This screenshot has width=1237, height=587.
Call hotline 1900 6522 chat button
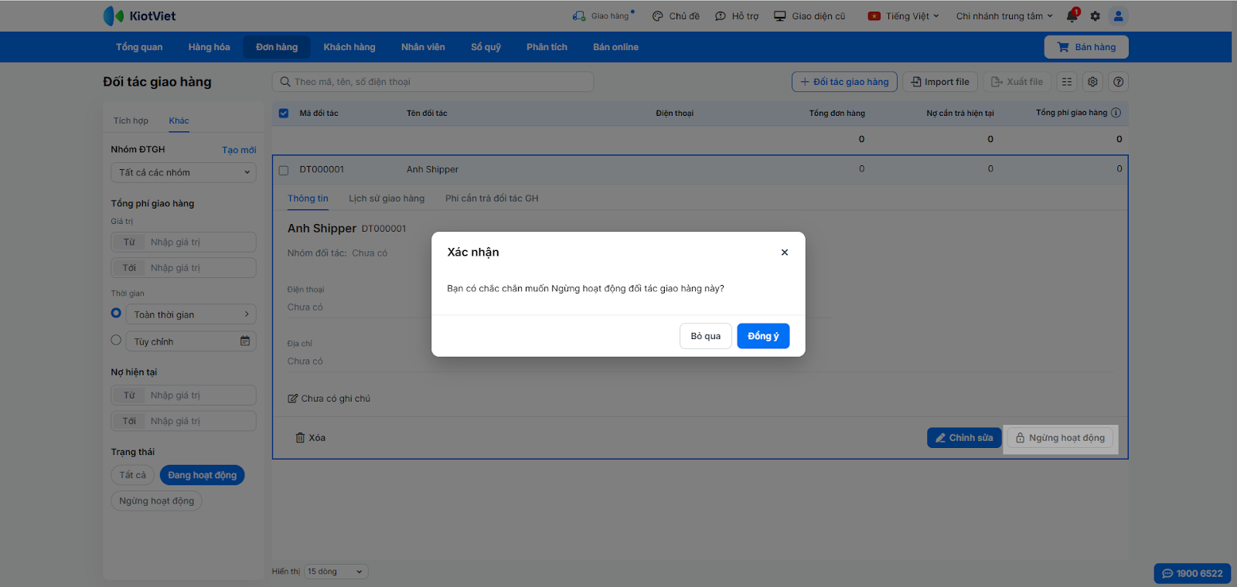[x=1192, y=573]
